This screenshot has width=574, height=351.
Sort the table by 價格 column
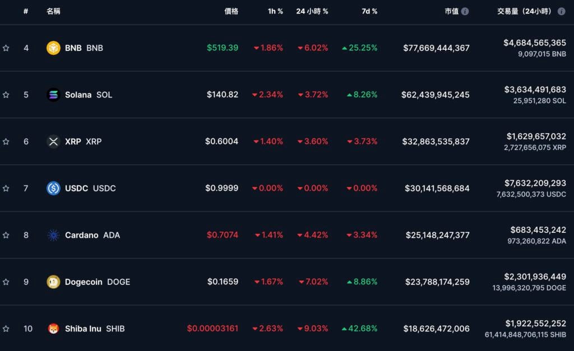coord(231,11)
